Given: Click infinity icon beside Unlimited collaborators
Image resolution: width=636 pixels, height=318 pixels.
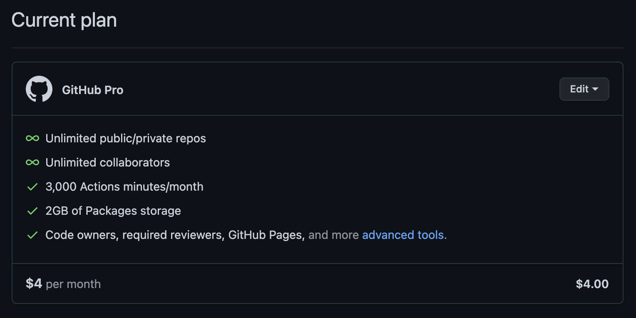Looking at the screenshot, I should pyautogui.click(x=32, y=162).
